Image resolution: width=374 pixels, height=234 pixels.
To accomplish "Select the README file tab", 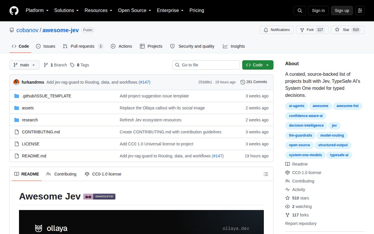I will point(27,174).
